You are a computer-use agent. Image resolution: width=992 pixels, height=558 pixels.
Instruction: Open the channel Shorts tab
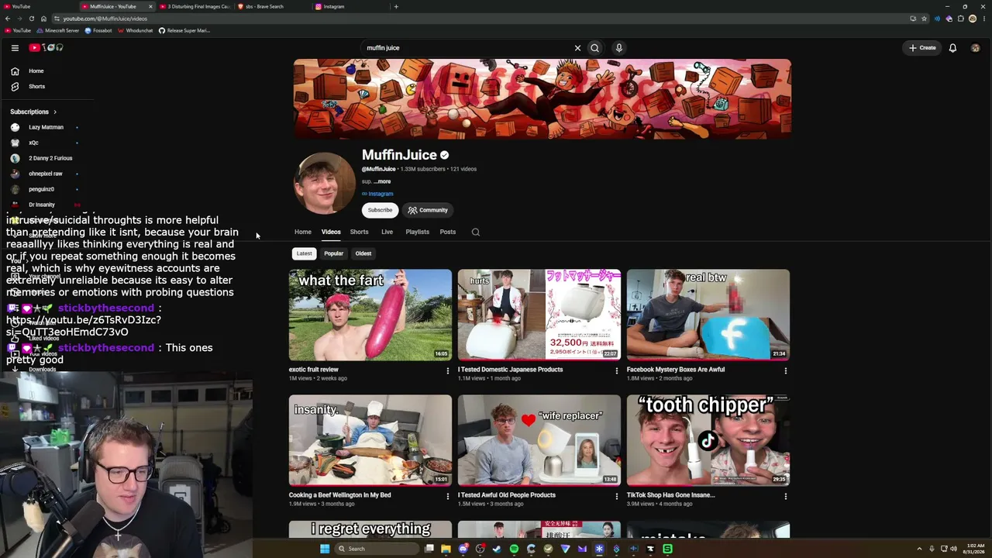pos(359,232)
